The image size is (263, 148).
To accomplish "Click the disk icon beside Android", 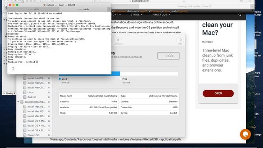I will pos(25,97).
